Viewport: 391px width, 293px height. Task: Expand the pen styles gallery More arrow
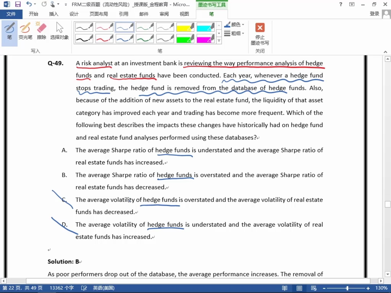tap(219, 41)
